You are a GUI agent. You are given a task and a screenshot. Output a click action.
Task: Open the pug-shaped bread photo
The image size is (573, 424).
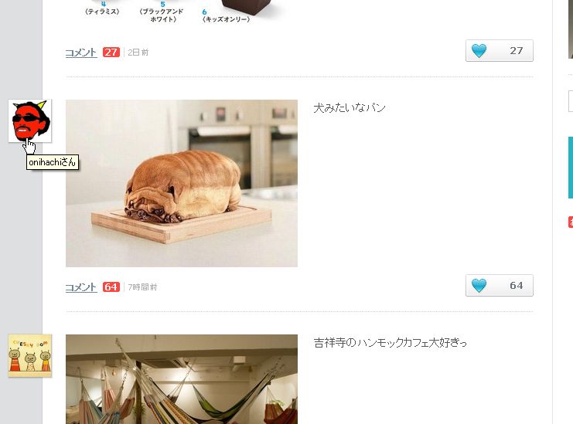click(x=182, y=183)
